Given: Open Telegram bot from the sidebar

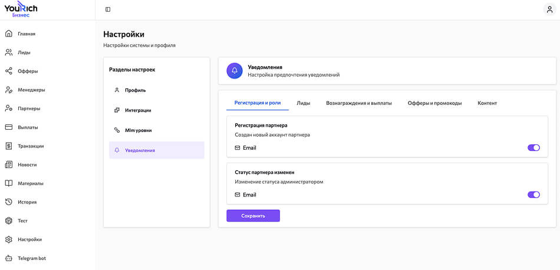Looking at the screenshot, I should click(x=32, y=258).
